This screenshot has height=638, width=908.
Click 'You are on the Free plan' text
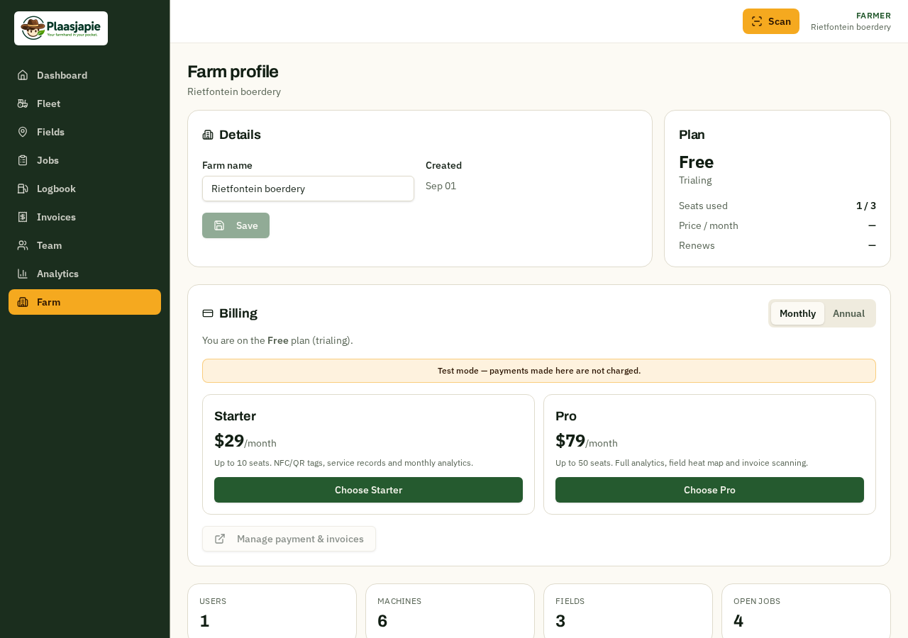(277, 340)
